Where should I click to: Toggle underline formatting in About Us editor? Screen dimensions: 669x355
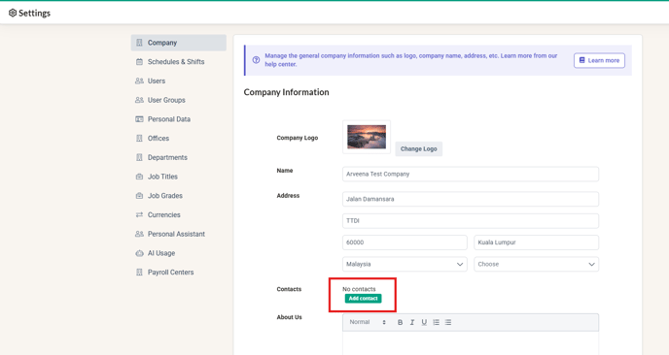(x=424, y=322)
